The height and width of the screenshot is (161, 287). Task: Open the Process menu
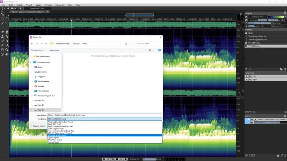[x=48, y=5]
